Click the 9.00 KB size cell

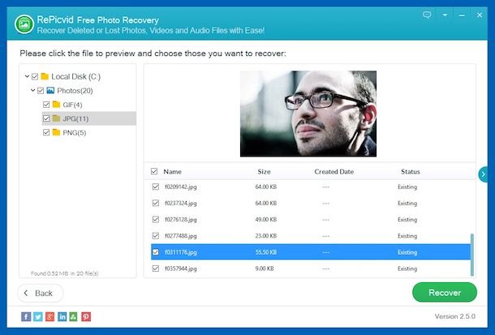tap(265, 268)
